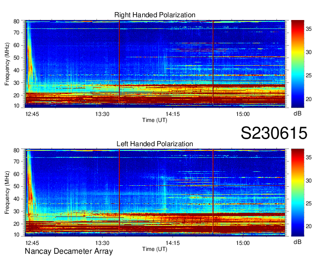This screenshot has height=257, width=317.
Task: Click the Left Handed Polarization spectrogram
Action: coord(155,192)
